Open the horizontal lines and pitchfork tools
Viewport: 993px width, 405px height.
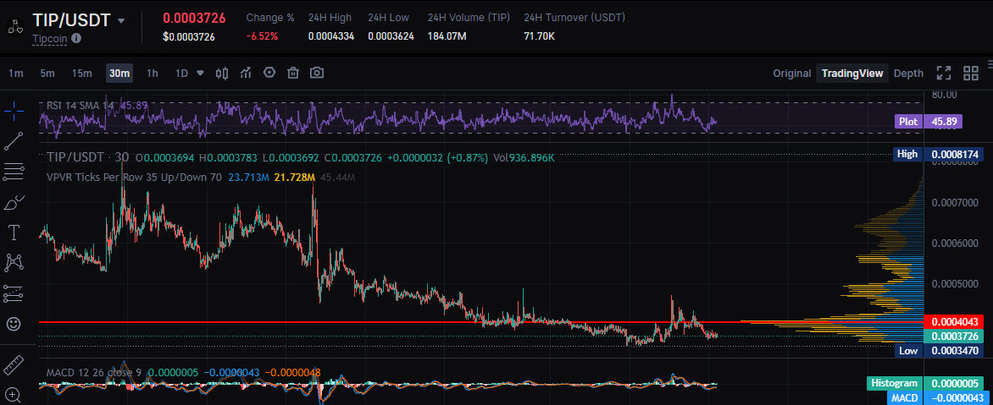(x=14, y=172)
